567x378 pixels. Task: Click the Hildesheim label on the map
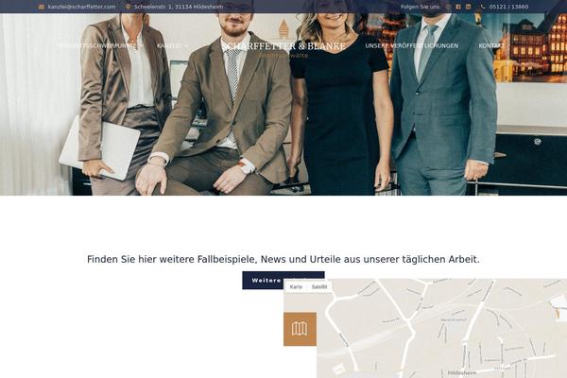[462, 372]
